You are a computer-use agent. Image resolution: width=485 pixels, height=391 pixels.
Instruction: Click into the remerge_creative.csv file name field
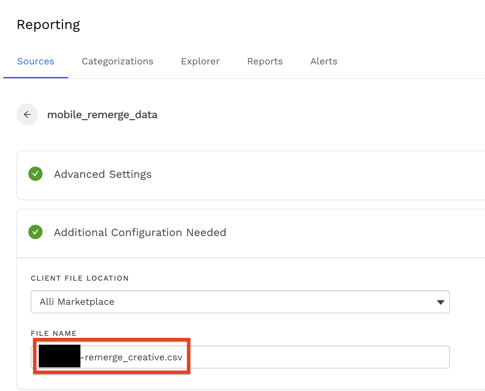pyautogui.click(x=307, y=357)
